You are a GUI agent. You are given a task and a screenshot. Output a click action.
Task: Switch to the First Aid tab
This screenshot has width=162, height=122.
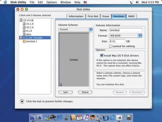tap(93, 16)
